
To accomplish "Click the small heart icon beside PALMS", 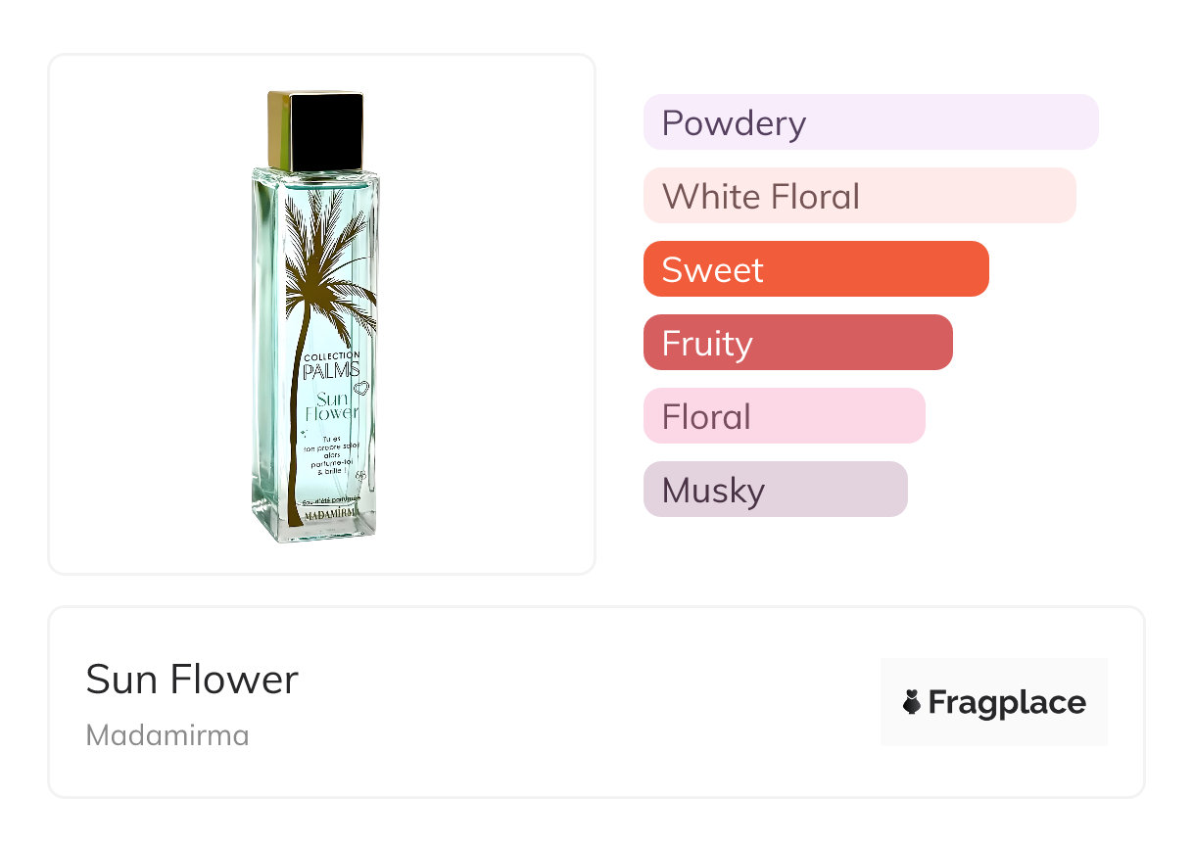I will click(360, 388).
